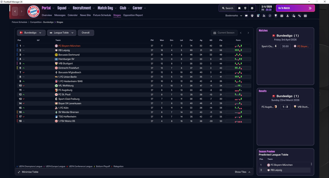329x178 pixels.
Task: Go to next season arrow
Action: click(248, 33)
